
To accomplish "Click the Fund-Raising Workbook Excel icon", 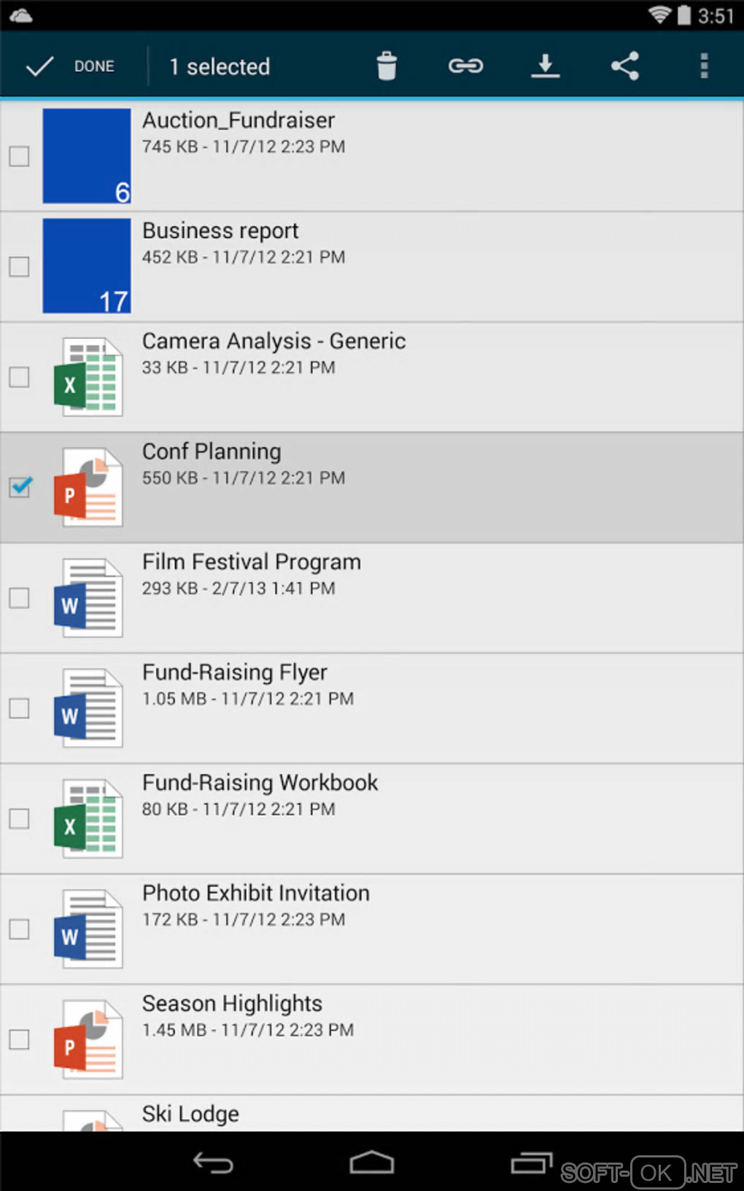I will 88,818.
